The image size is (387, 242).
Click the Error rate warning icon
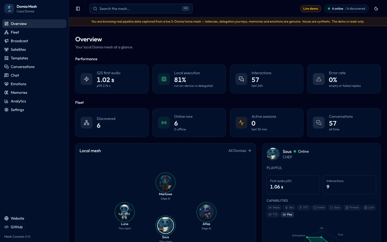coord(319,79)
